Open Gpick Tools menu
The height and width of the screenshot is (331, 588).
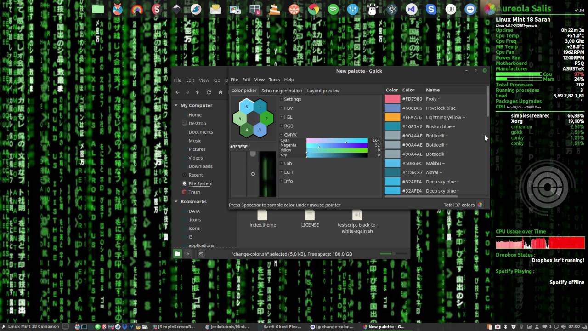274,80
